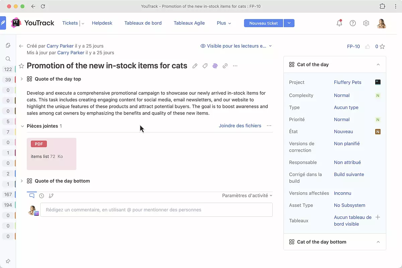Click the tag icon beside ticket title

(x=205, y=66)
